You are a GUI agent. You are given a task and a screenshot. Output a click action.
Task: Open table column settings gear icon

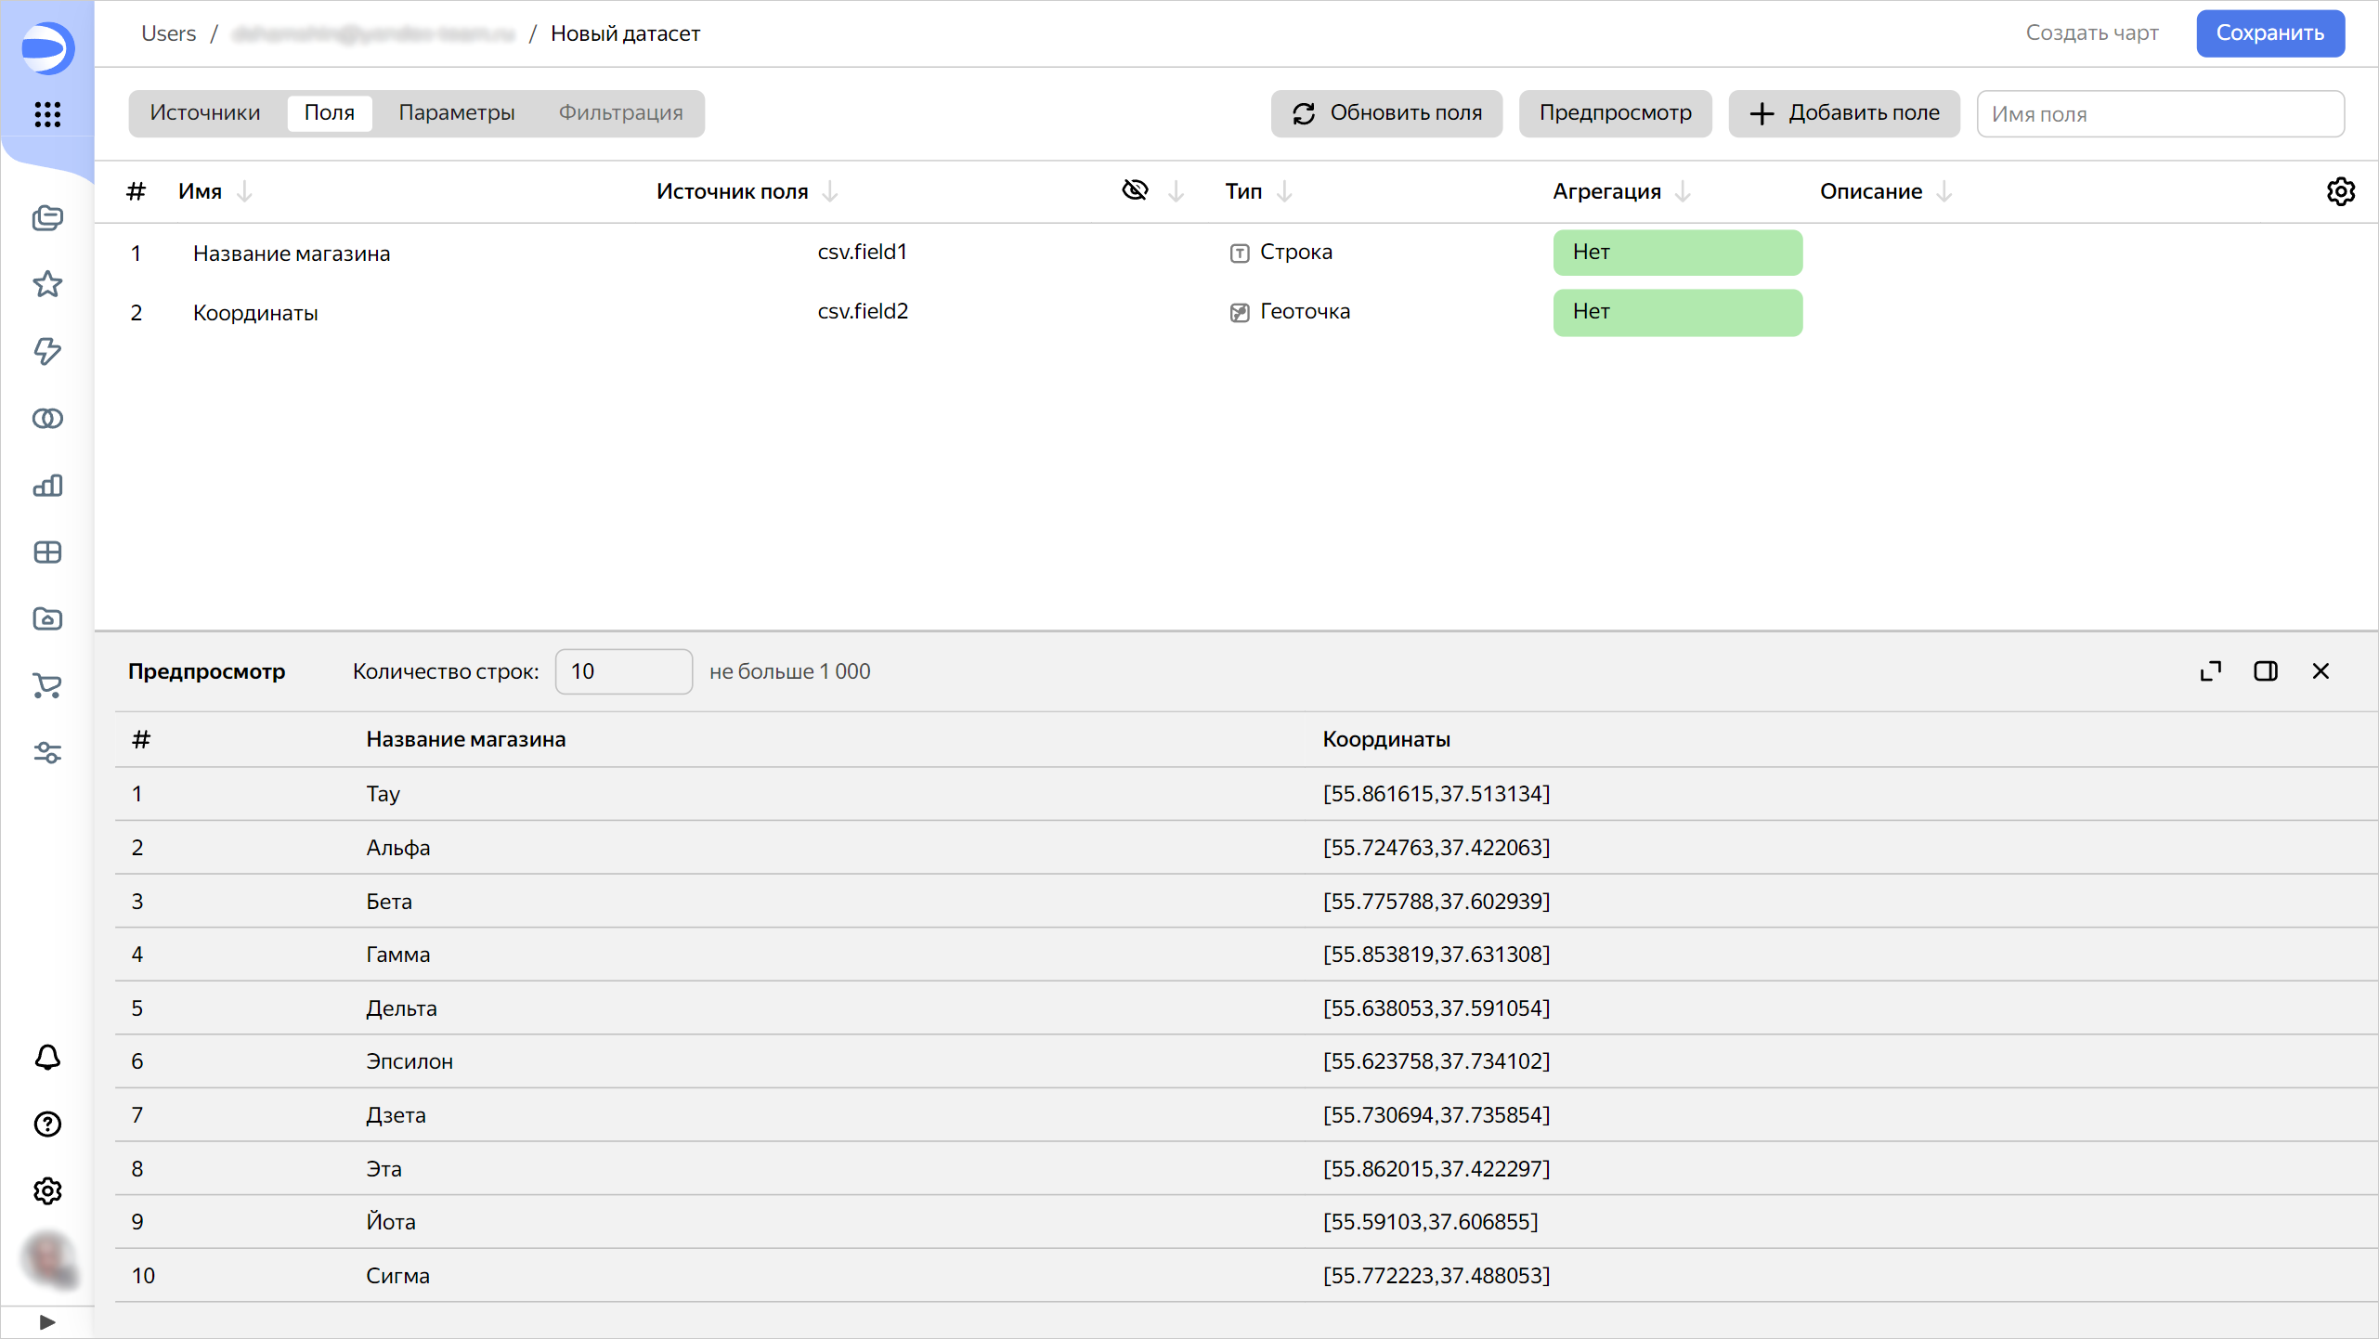coord(2340,191)
